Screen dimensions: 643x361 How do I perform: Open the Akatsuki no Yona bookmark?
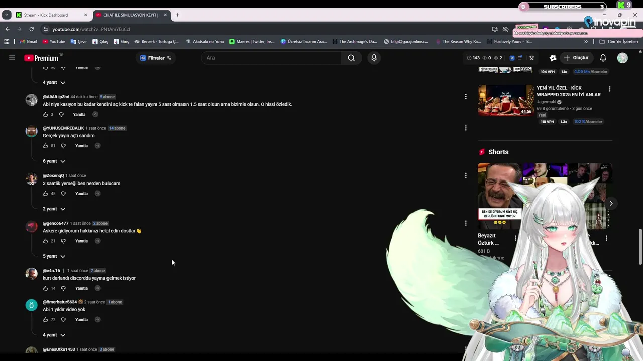point(204,42)
